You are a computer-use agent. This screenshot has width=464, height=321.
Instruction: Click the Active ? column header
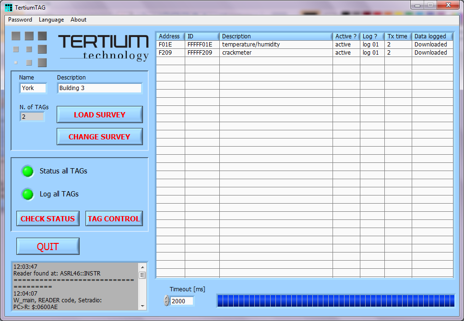pyautogui.click(x=346, y=36)
